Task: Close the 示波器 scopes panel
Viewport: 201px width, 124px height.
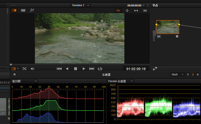Action: pos(14,74)
